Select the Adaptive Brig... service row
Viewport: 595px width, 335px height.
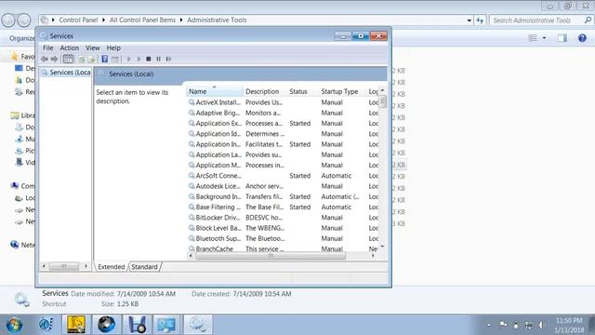click(x=283, y=113)
